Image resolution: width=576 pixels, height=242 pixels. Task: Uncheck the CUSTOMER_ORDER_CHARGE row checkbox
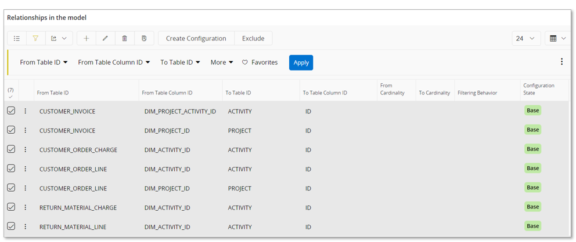[x=11, y=149]
